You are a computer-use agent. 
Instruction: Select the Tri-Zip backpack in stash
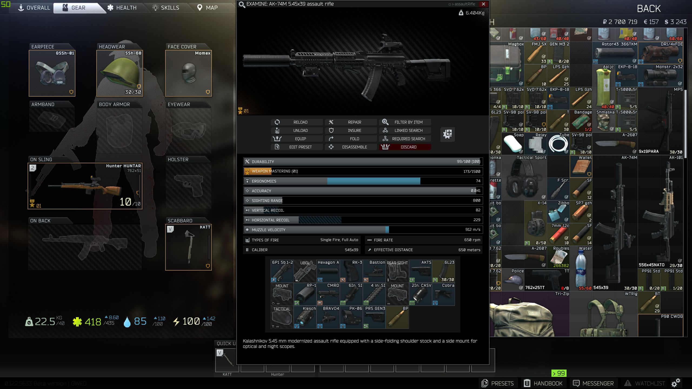530,314
